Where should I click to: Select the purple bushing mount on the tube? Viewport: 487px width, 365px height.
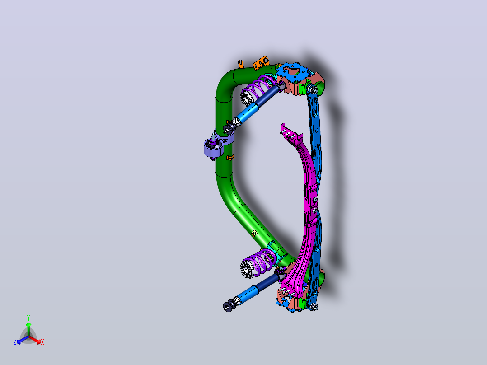click(x=214, y=149)
